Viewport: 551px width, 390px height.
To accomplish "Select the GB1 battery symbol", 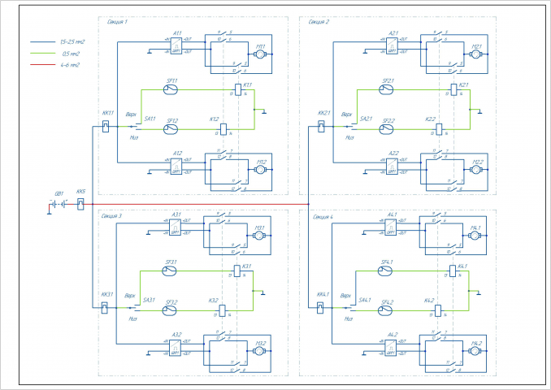I will [59, 204].
